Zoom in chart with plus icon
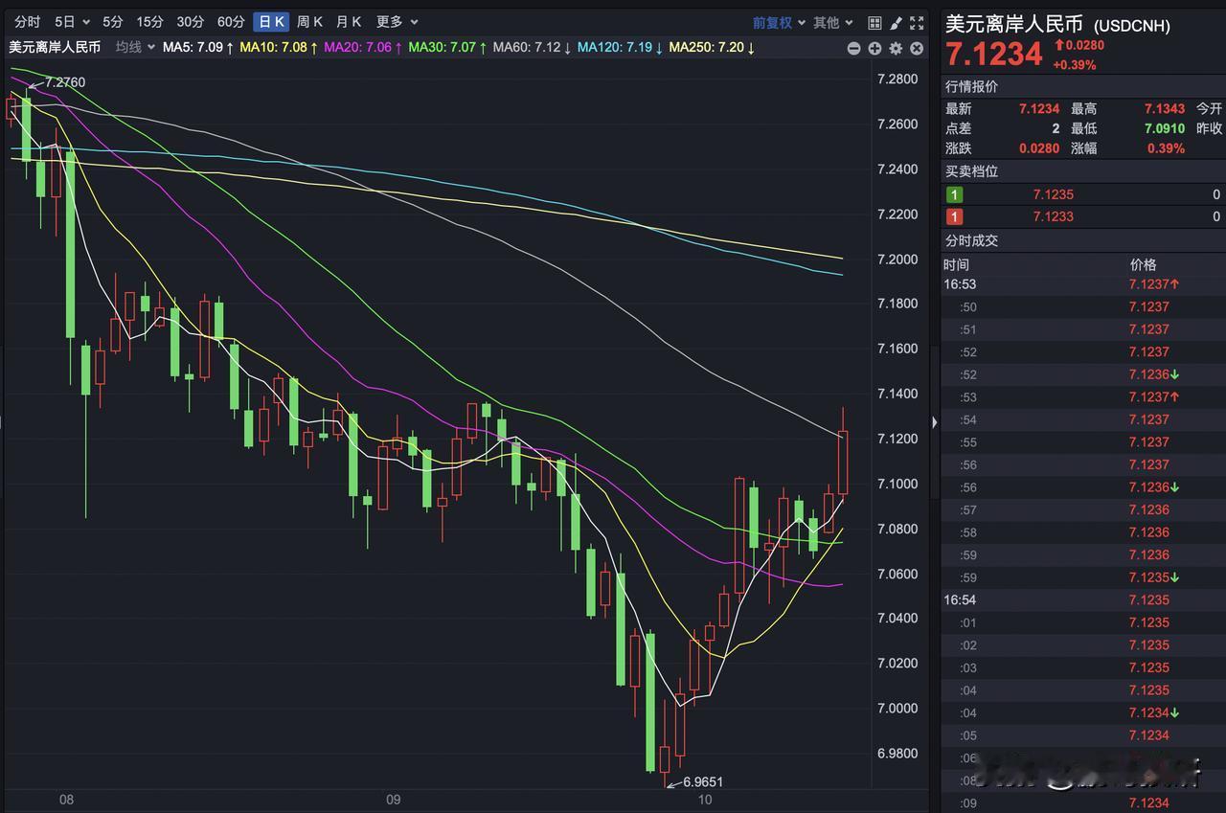Image resolution: width=1226 pixels, height=813 pixels. coord(874,48)
